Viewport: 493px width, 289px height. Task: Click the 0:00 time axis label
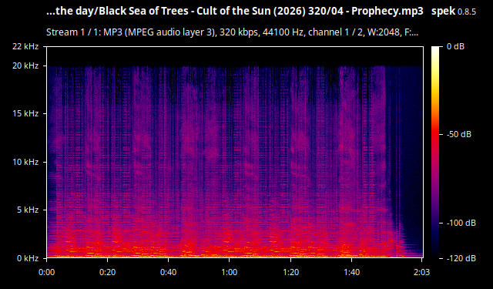46,272
